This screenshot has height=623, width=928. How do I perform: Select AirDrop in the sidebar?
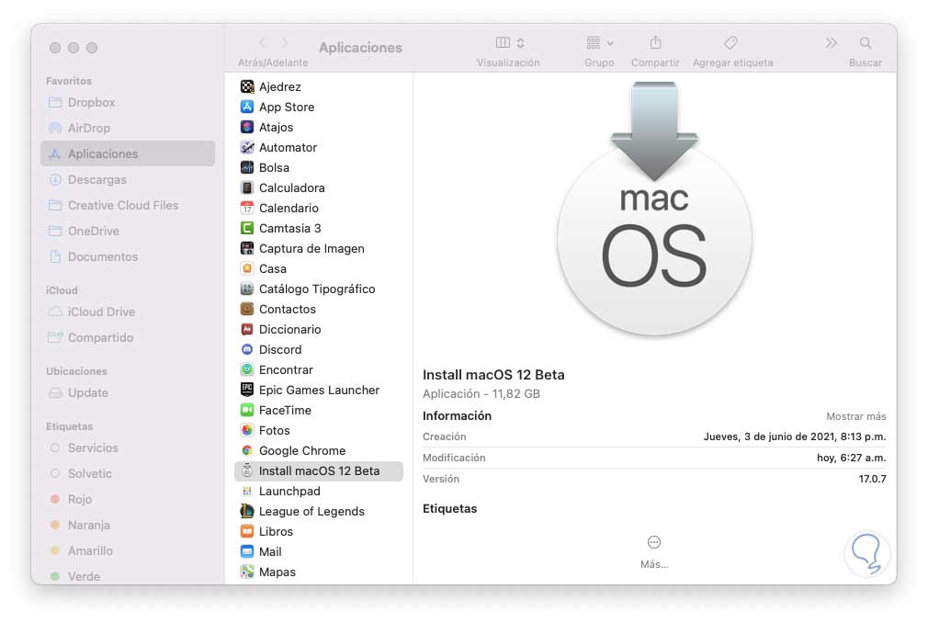pyautogui.click(x=127, y=128)
